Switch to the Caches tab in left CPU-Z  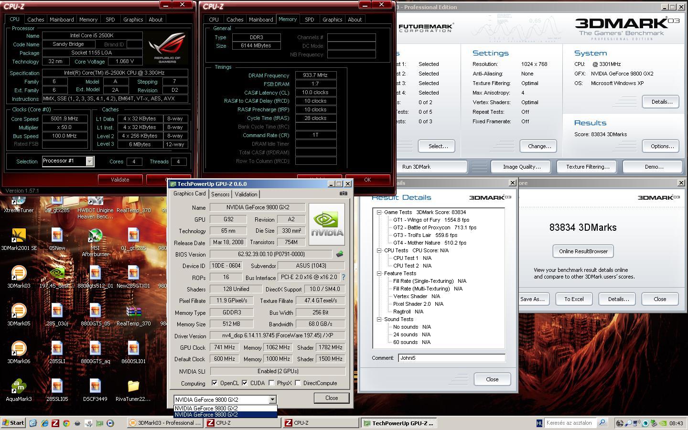pyautogui.click(x=35, y=20)
